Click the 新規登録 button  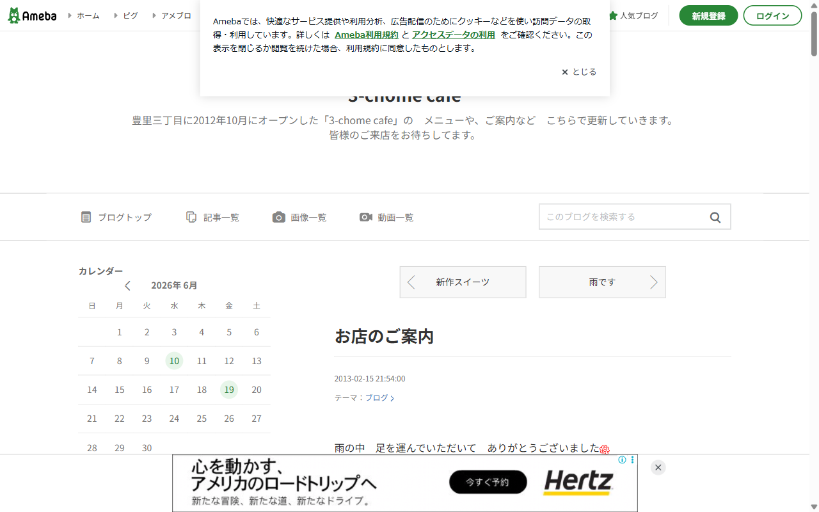[x=708, y=15]
